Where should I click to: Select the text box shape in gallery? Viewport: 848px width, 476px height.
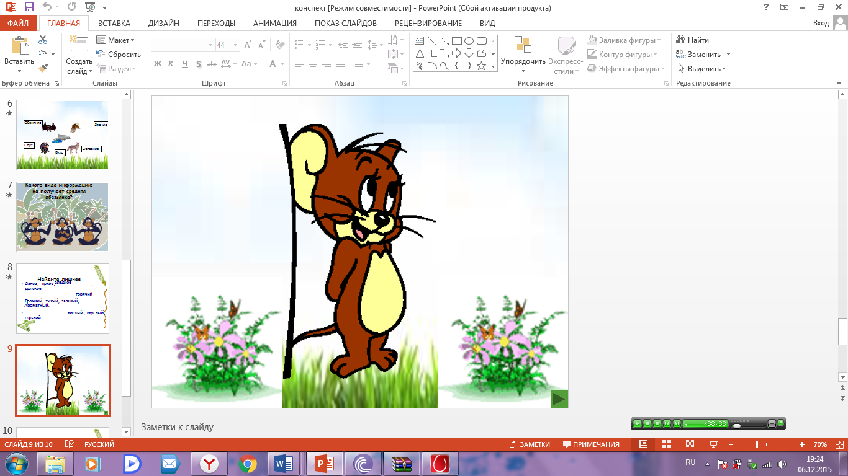pos(420,41)
